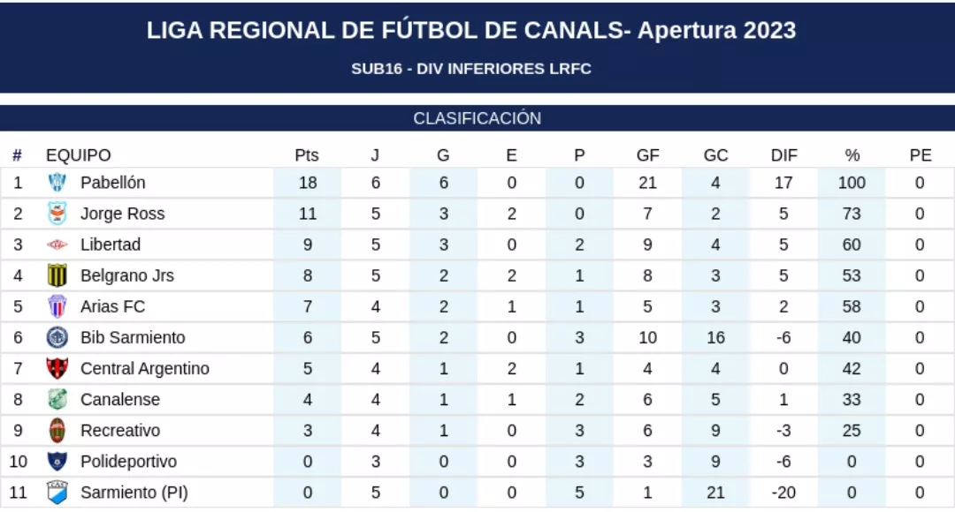The height and width of the screenshot is (512, 955).
Task: Sort standings by DIF column header
Action: 783,155
